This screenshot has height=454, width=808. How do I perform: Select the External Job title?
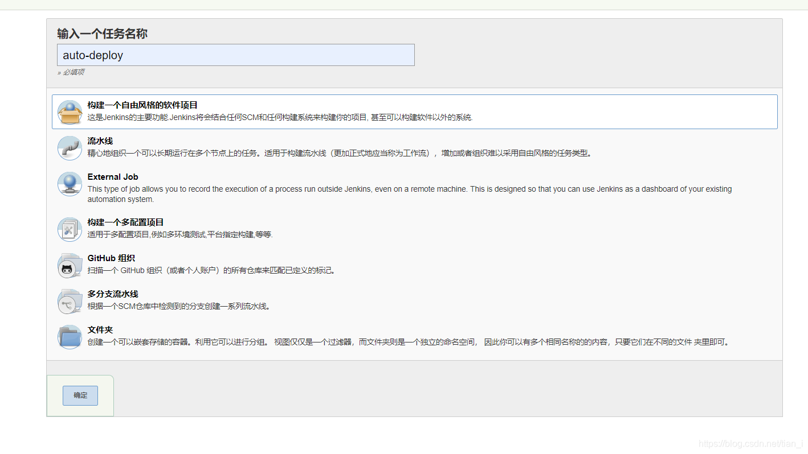[113, 177]
